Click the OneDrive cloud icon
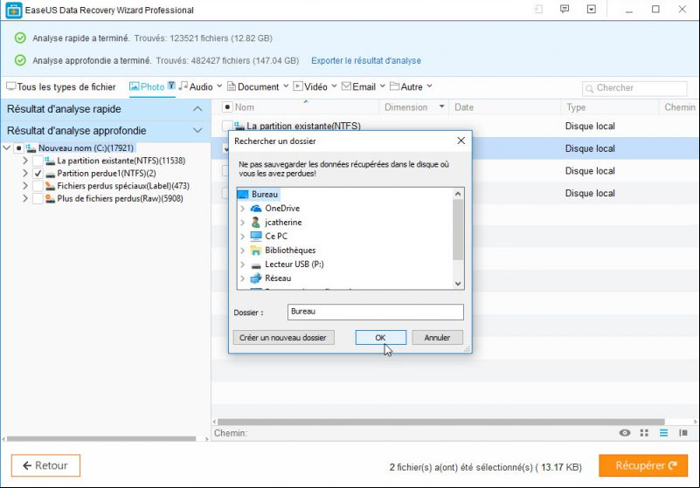The height and width of the screenshot is (488, 700). (256, 209)
